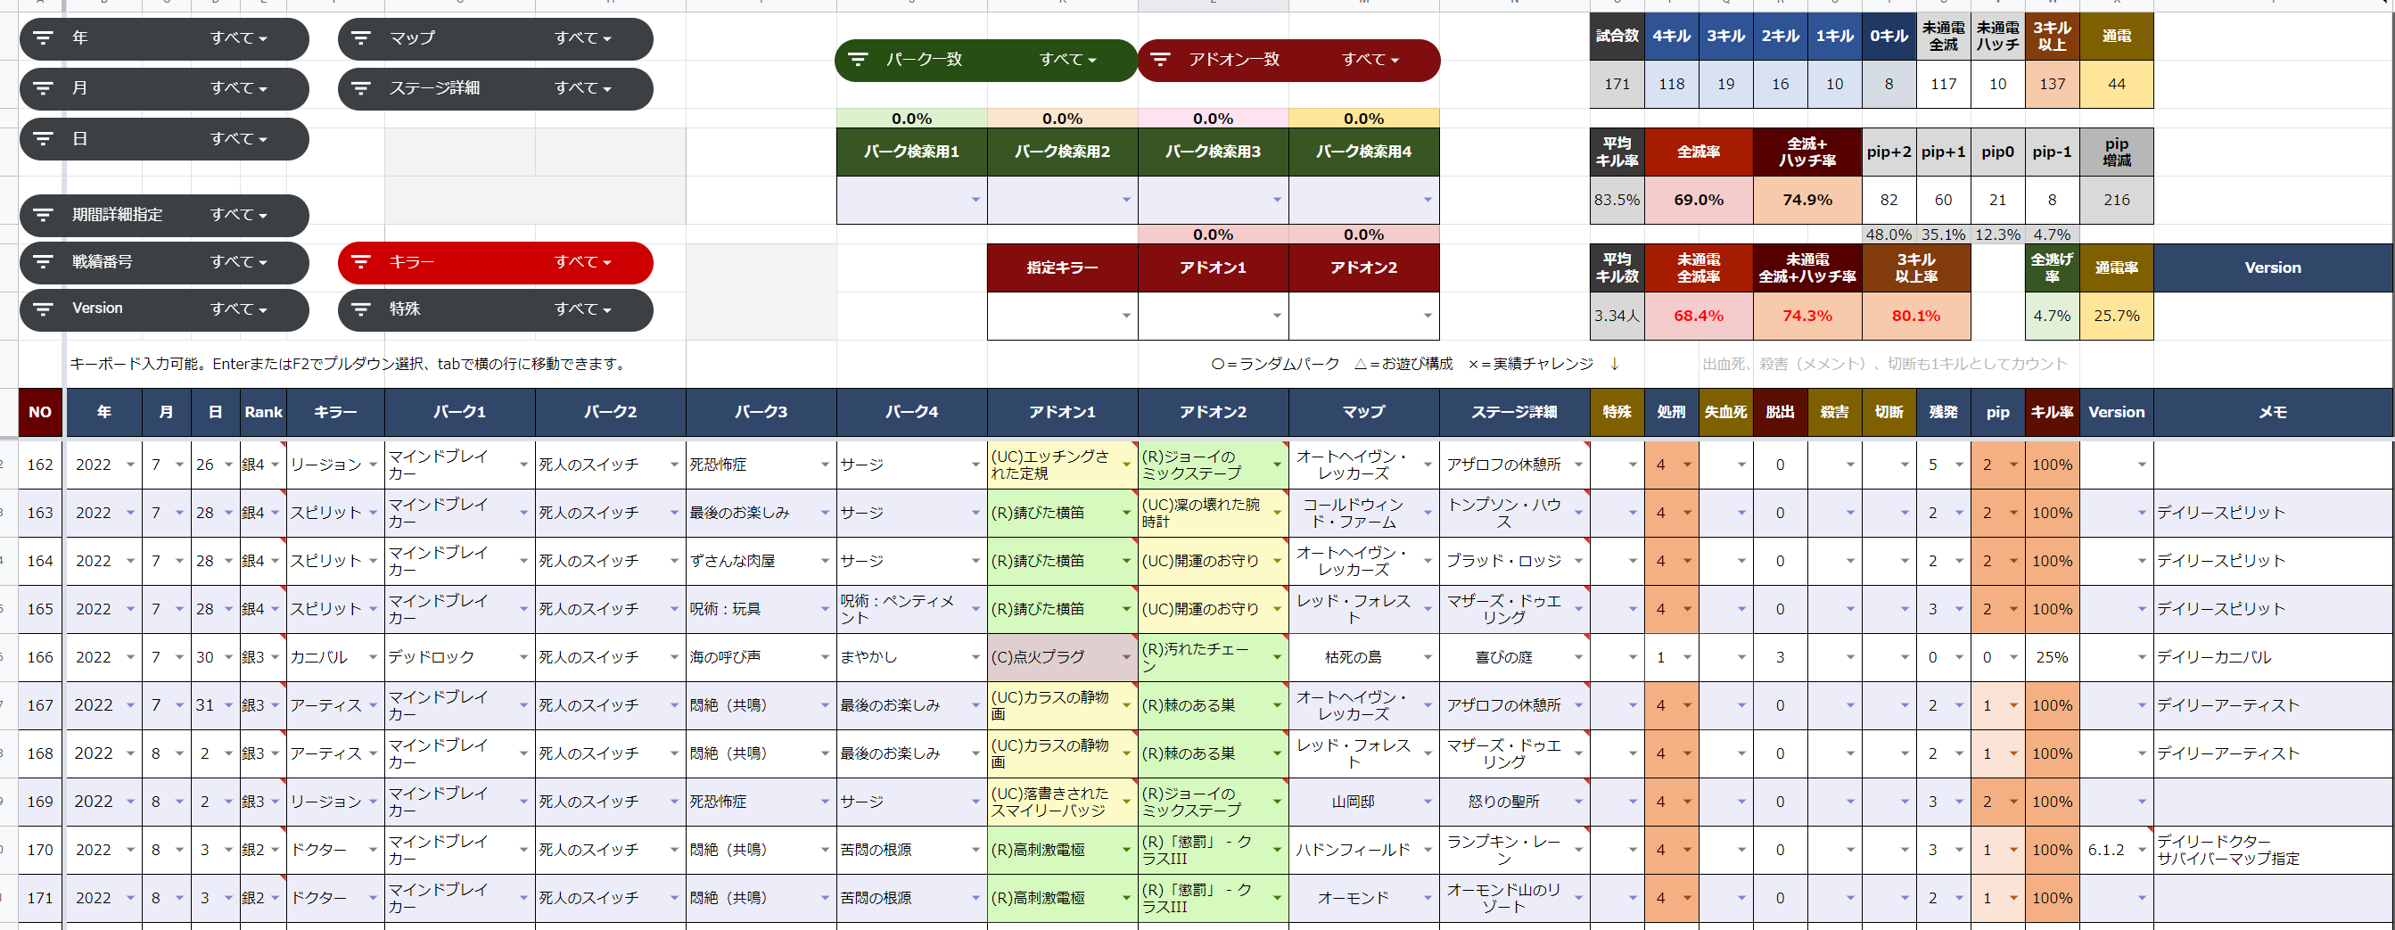
Task: Click the パーク1 column header
Action: pyautogui.click(x=460, y=412)
